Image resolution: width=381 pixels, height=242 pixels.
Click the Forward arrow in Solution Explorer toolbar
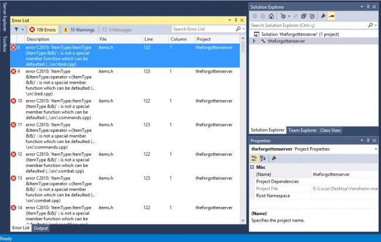(x=263, y=16)
